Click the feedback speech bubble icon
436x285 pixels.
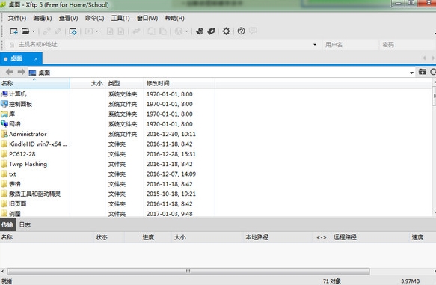(x=253, y=31)
